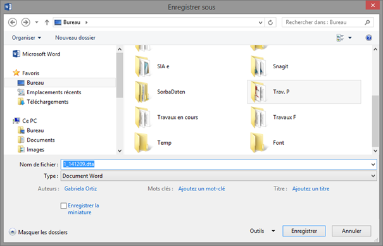Select the Trav. P folder icon

pyautogui.click(x=258, y=92)
